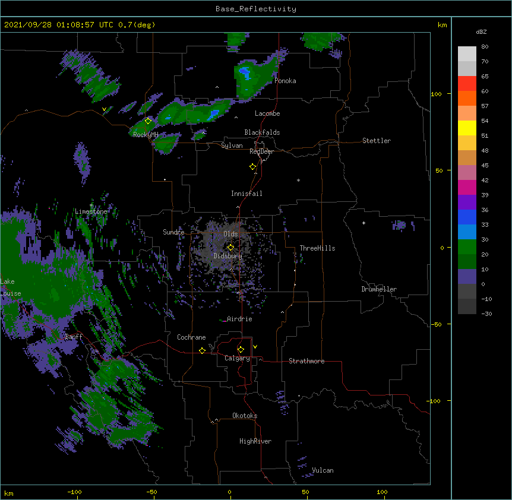Click the Base_Reflectivity title text
Image resolution: width=512 pixels, height=500 pixels.
coord(255,9)
